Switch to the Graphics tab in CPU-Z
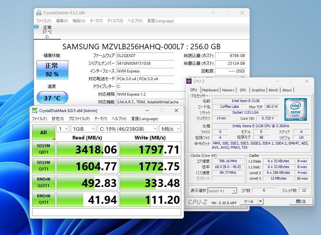The height and width of the screenshot is (235, 321). [258, 90]
